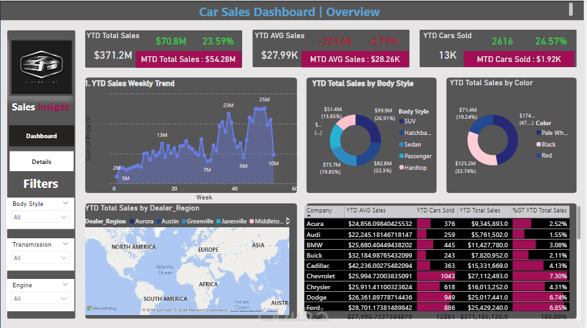This screenshot has width=587, height=328.
Task: Open the Engine All dropdown
Action: [41, 298]
